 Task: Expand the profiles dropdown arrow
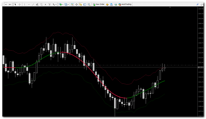(68, 5)
